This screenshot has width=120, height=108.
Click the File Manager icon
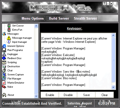point(4,79)
